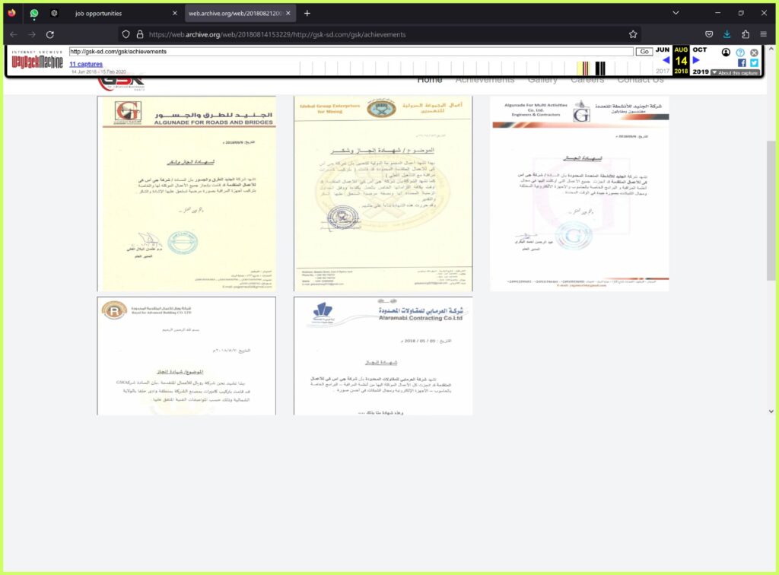The height and width of the screenshot is (575, 779).
Task: Reload the current page
Action: coord(50,34)
